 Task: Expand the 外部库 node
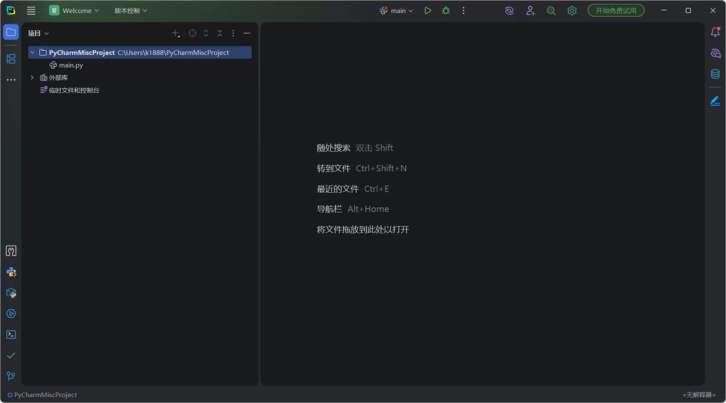click(31, 77)
